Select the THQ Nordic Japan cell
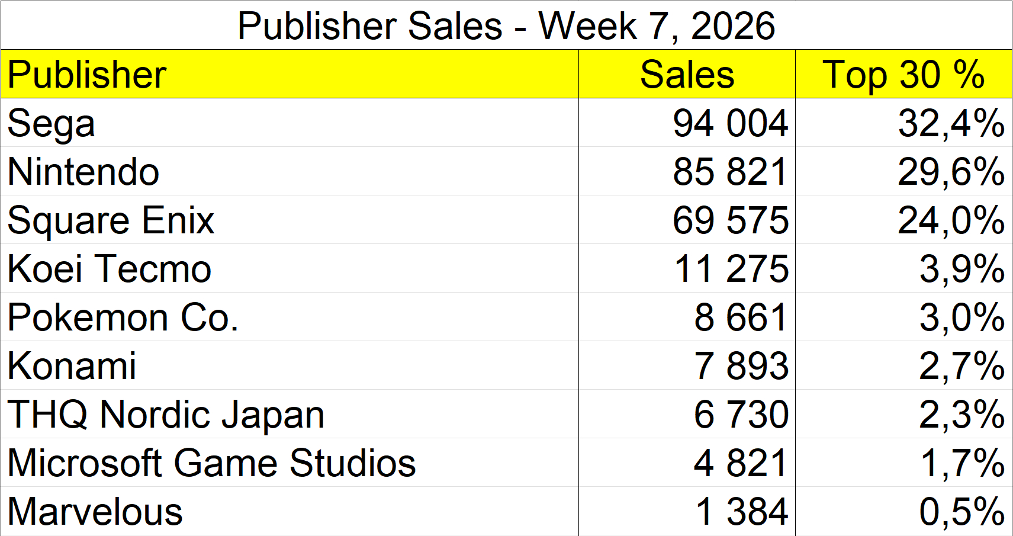The image size is (1013, 536). coord(166,415)
